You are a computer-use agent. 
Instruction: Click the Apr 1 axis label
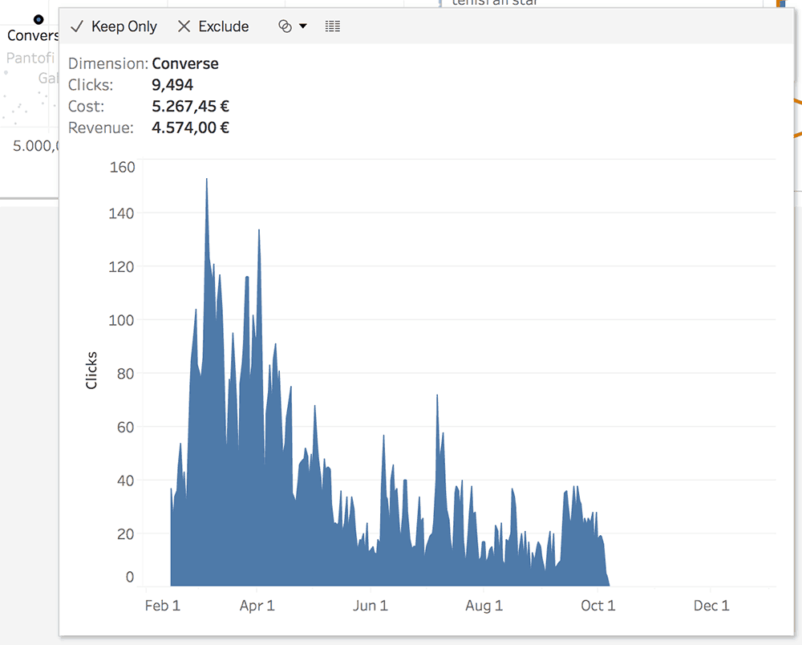pos(257,606)
